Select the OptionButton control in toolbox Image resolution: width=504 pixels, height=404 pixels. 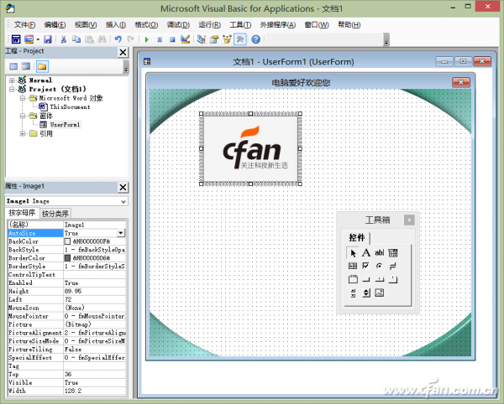pyautogui.click(x=380, y=266)
